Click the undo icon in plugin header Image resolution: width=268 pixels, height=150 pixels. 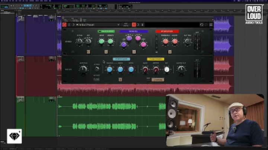click(202, 25)
